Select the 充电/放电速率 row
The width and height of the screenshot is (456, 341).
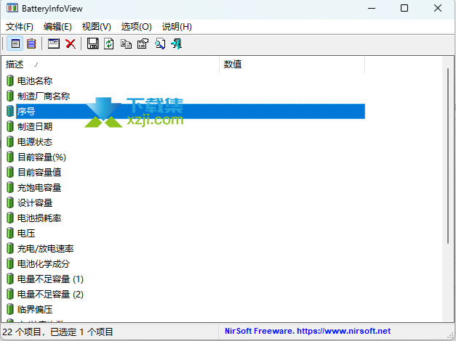coord(45,248)
